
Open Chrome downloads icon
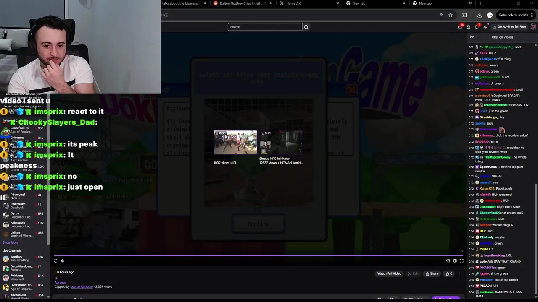[480, 15]
